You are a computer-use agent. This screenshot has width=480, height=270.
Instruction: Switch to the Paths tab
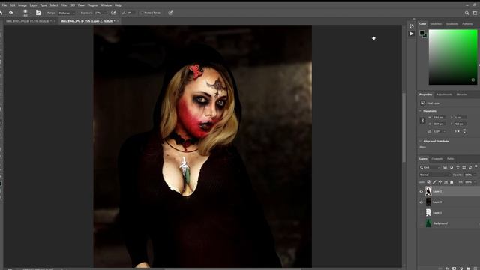(x=451, y=159)
